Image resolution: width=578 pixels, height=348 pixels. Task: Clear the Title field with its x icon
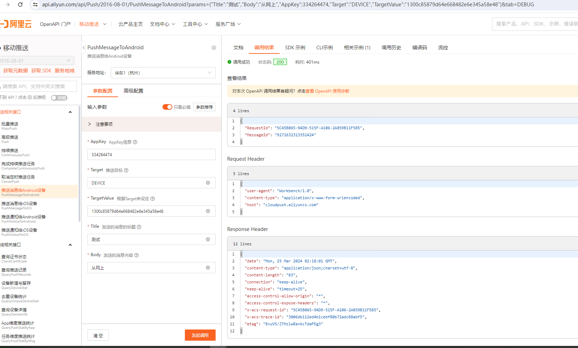(208, 239)
